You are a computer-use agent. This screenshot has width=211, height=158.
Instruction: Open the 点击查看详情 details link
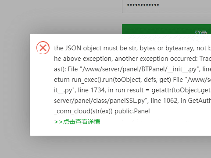pos(77,122)
